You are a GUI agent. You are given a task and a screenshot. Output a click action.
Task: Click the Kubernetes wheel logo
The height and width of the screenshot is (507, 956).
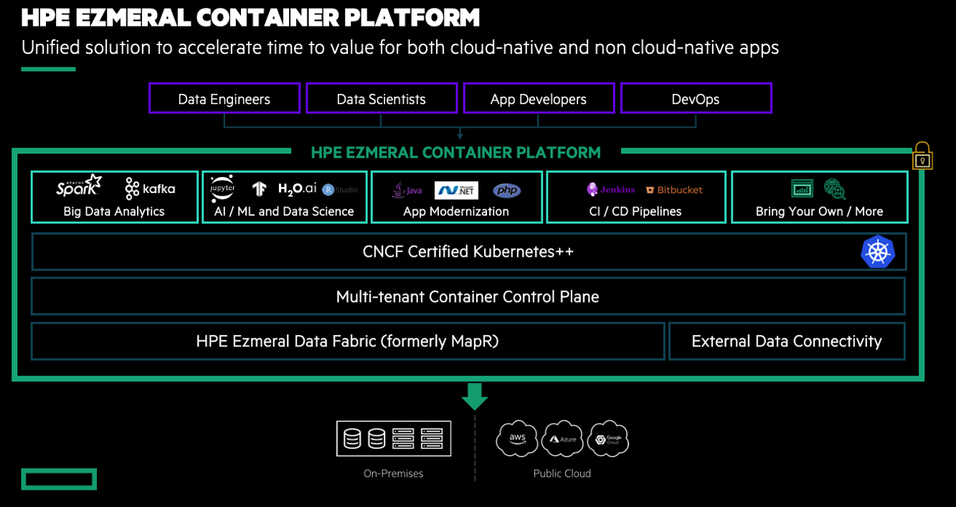(x=878, y=252)
